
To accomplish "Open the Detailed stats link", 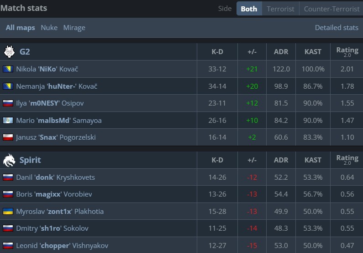I will tap(337, 28).
